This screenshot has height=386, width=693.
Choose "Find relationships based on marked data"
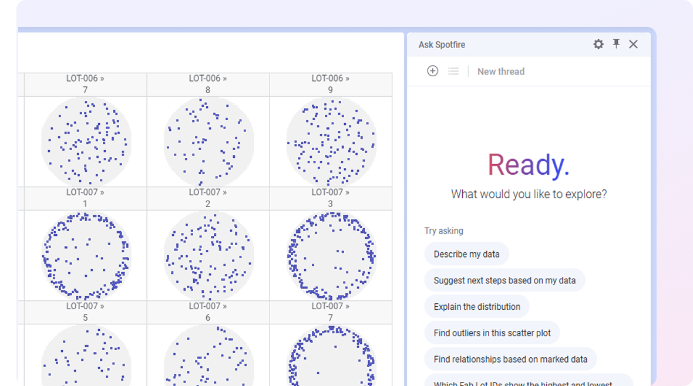pos(510,360)
